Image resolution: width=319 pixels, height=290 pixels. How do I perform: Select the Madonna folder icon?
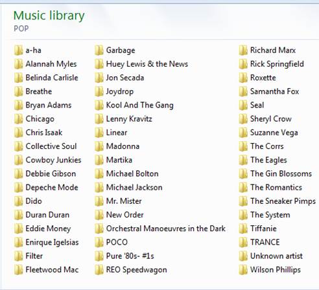[99, 146]
